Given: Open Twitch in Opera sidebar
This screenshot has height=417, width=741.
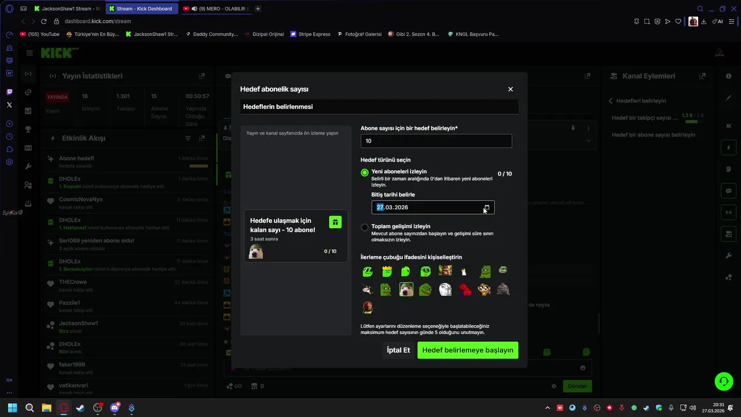Looking at the screenshot, I should coord(9,92).
